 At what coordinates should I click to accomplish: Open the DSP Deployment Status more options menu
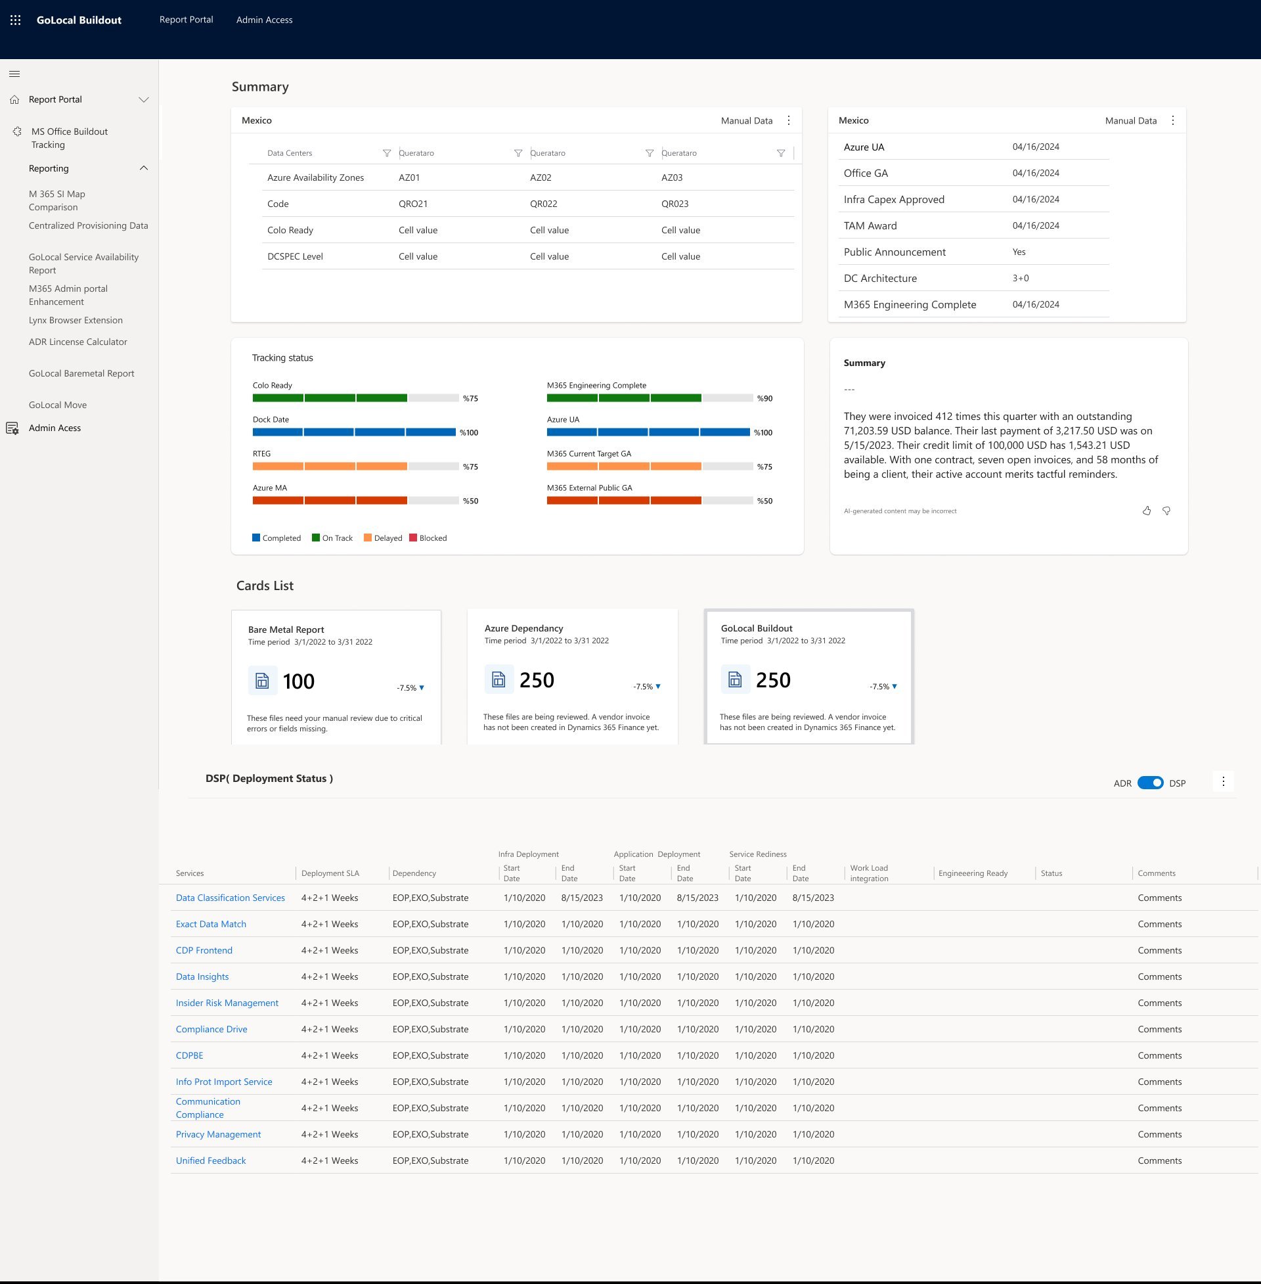pos(1224,782)
